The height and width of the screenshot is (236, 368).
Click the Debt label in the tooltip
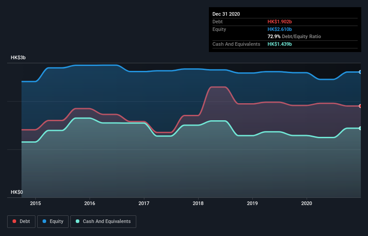tap(217, 22)
